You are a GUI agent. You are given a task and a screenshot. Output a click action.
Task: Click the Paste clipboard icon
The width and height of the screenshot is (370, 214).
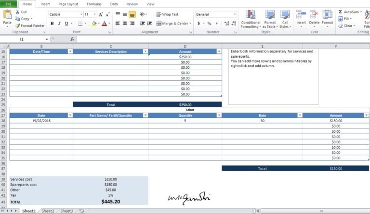tap(7, 15)
